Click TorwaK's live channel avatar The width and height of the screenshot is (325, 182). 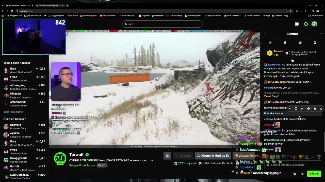click(x=60, y=159)
